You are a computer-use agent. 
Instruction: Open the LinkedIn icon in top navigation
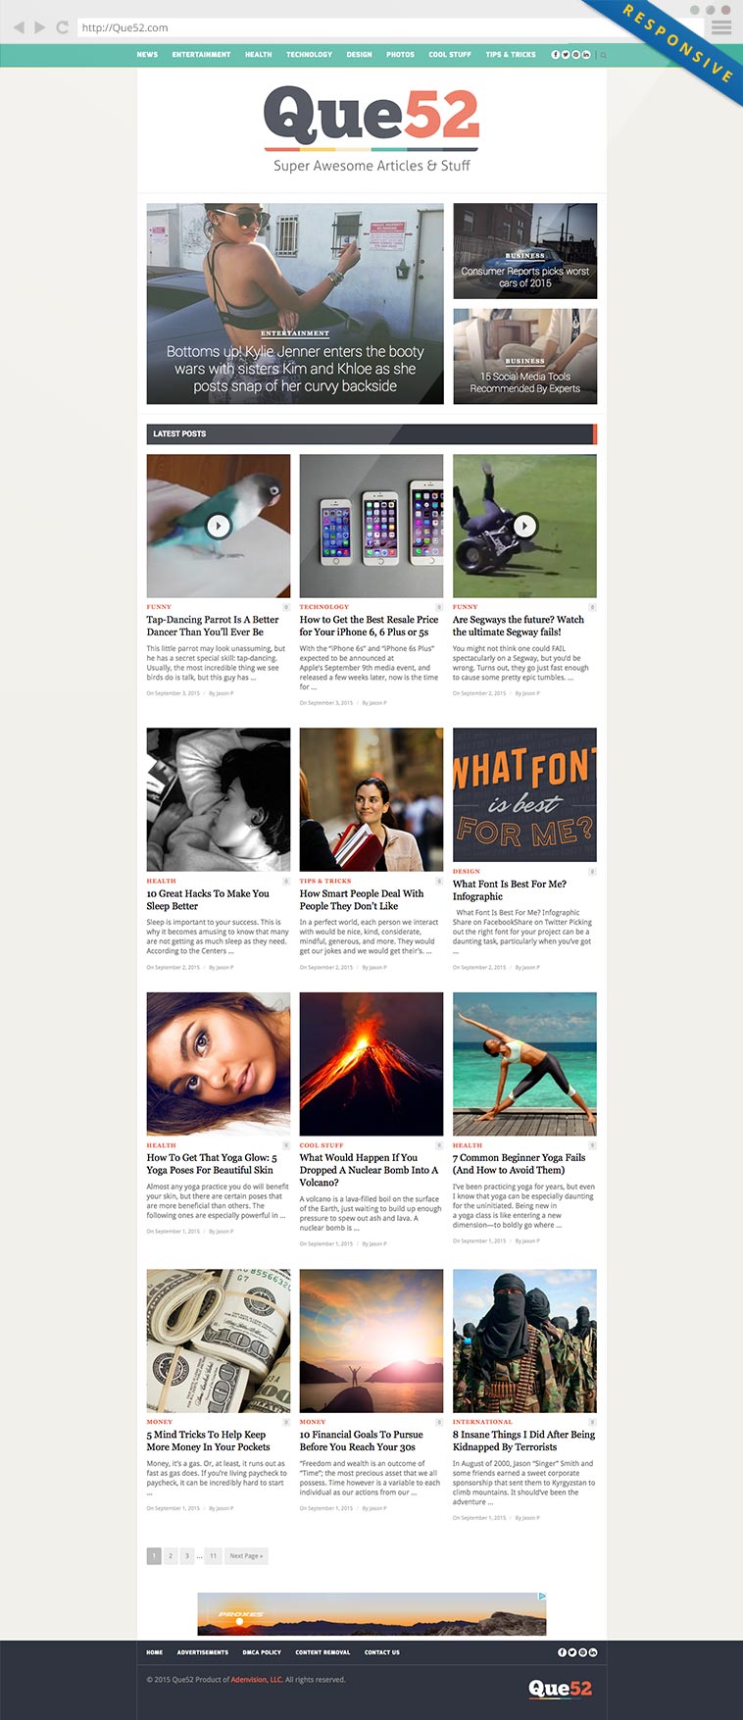(586, 55)
